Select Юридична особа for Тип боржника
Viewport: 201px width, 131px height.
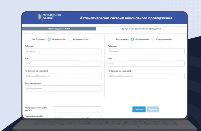point(70,39)
